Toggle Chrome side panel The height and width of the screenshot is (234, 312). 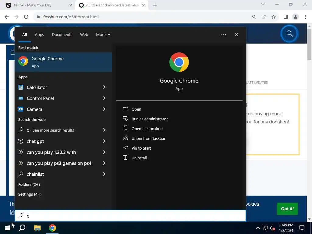(x=286, y=17)
